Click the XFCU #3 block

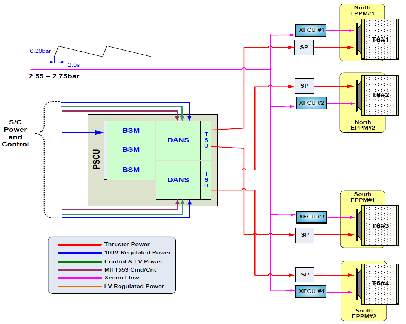tap(311, 216)
